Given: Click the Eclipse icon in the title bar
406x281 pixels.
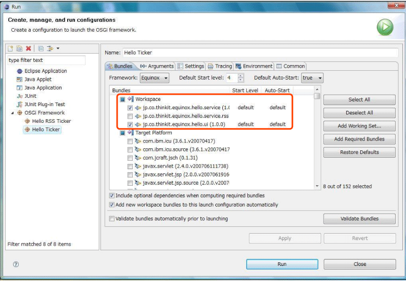Looking at the screenshot, I should 7,7.
